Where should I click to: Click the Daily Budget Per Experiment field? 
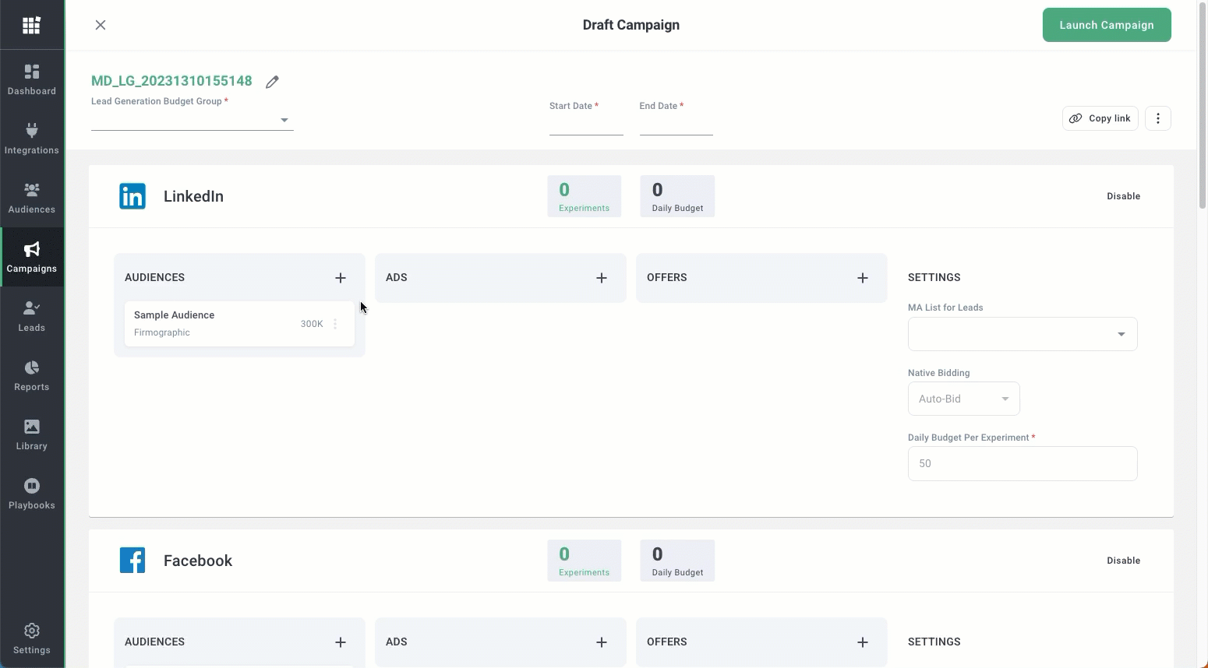pyautogui.click(x=1022, y=463)
